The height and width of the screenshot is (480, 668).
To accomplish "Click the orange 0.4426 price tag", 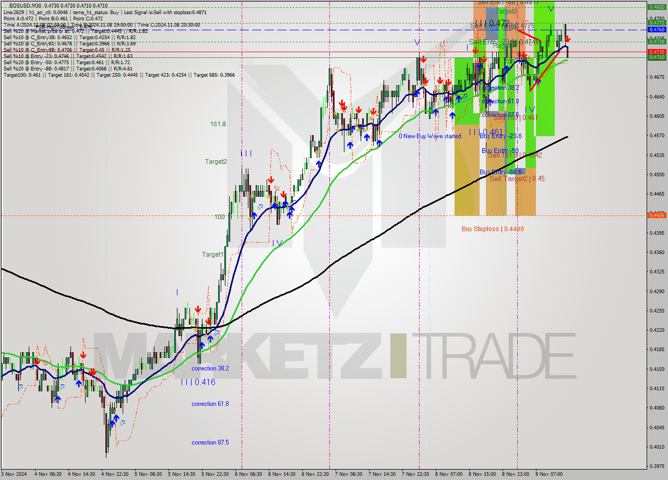I will 656,215.
